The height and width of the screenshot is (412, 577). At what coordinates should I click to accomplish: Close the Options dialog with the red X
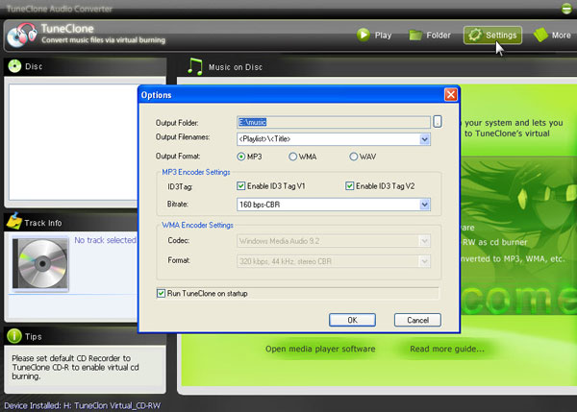(451, 95)
